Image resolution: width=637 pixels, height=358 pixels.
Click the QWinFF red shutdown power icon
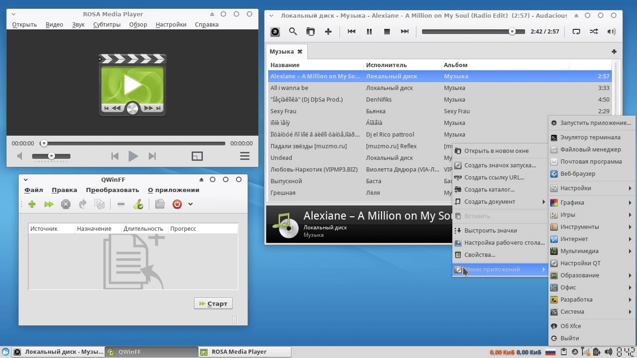[x=177, y=204]
